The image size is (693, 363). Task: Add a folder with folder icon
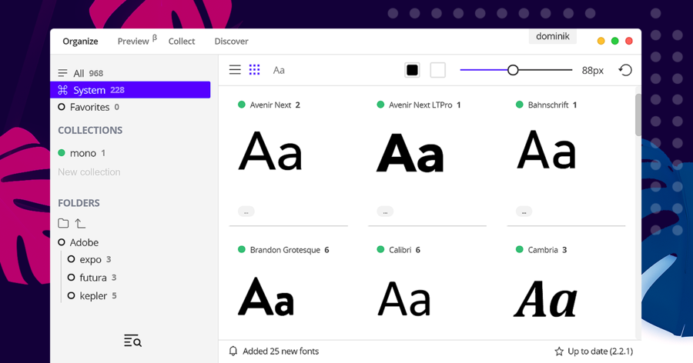(63, 223)
